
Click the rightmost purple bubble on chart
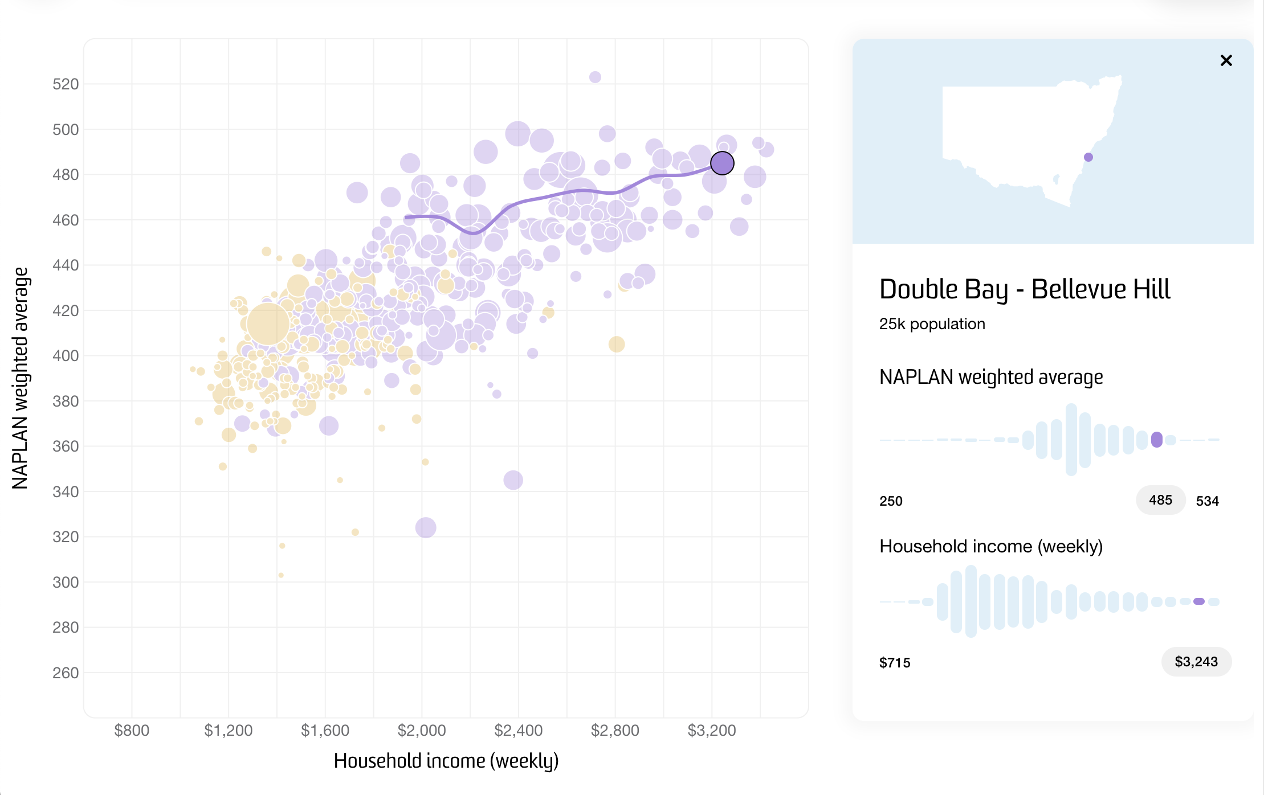click(x=766, y=150)
